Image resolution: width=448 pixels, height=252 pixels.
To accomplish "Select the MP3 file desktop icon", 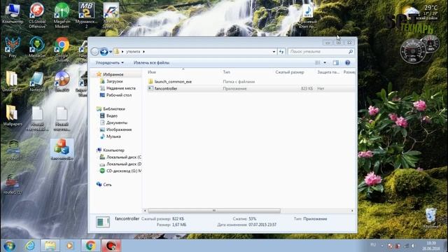I will tap(308, 16).
